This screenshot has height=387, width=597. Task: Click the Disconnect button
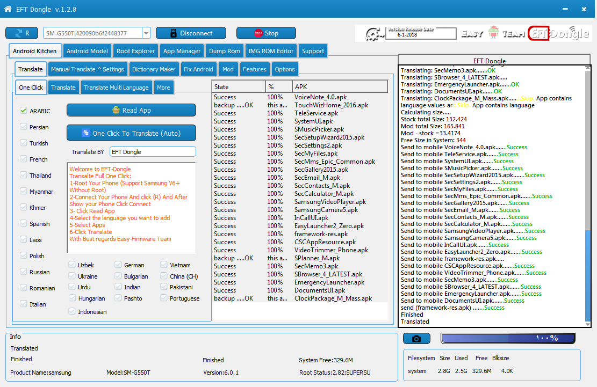click(191, 33)
